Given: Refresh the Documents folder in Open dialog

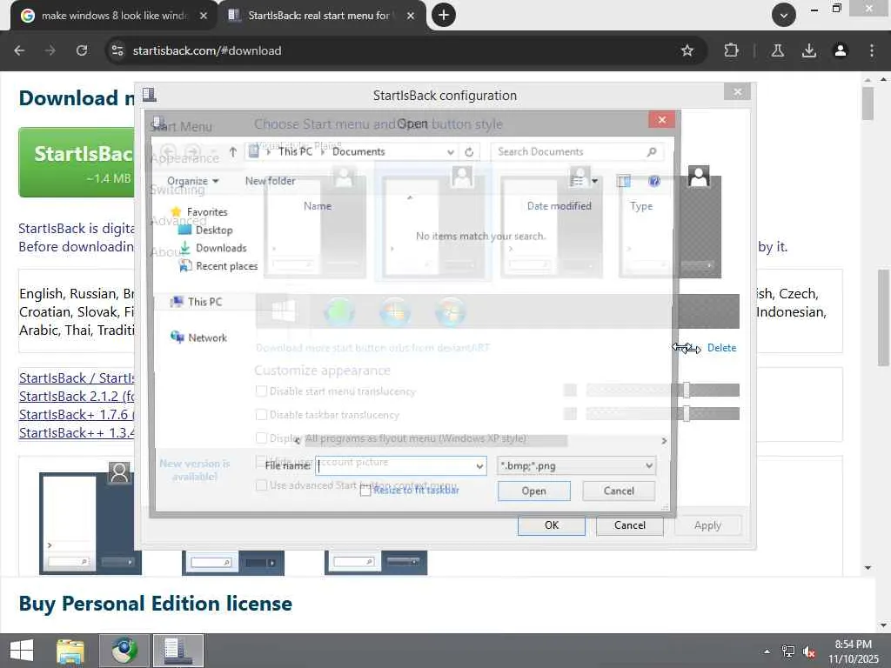Looking at the screenshot, I should pyautogui.click(x=469, y=151).
